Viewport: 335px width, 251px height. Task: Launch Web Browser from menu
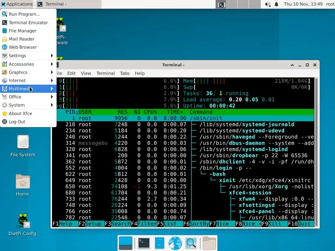point(28,47)
